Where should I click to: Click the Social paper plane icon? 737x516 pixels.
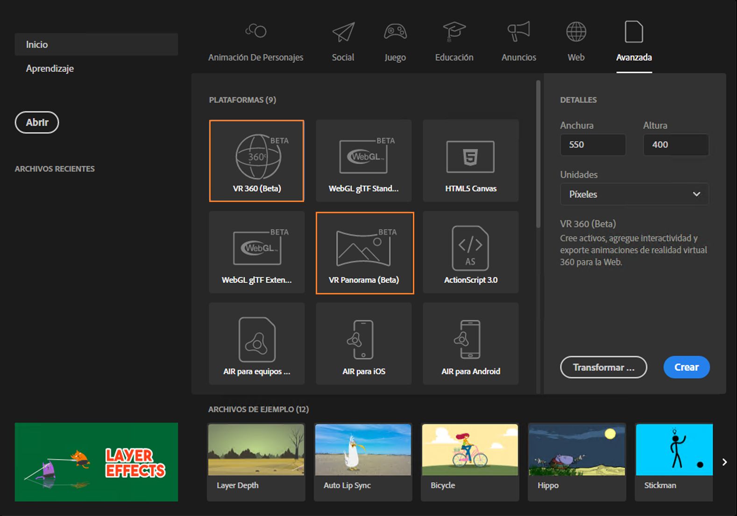click(x=343, y=32)
